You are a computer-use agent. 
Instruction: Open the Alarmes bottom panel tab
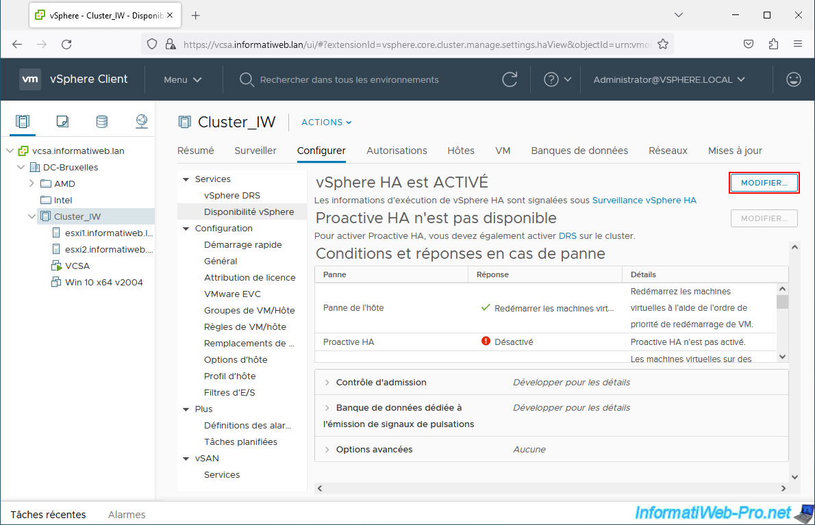pyautogui.click(x=127, y=515)
